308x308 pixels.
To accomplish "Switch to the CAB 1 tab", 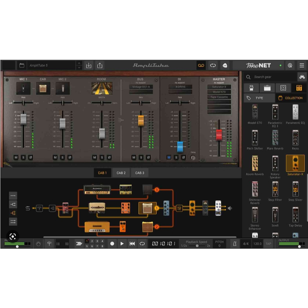I will pos(102,173).
